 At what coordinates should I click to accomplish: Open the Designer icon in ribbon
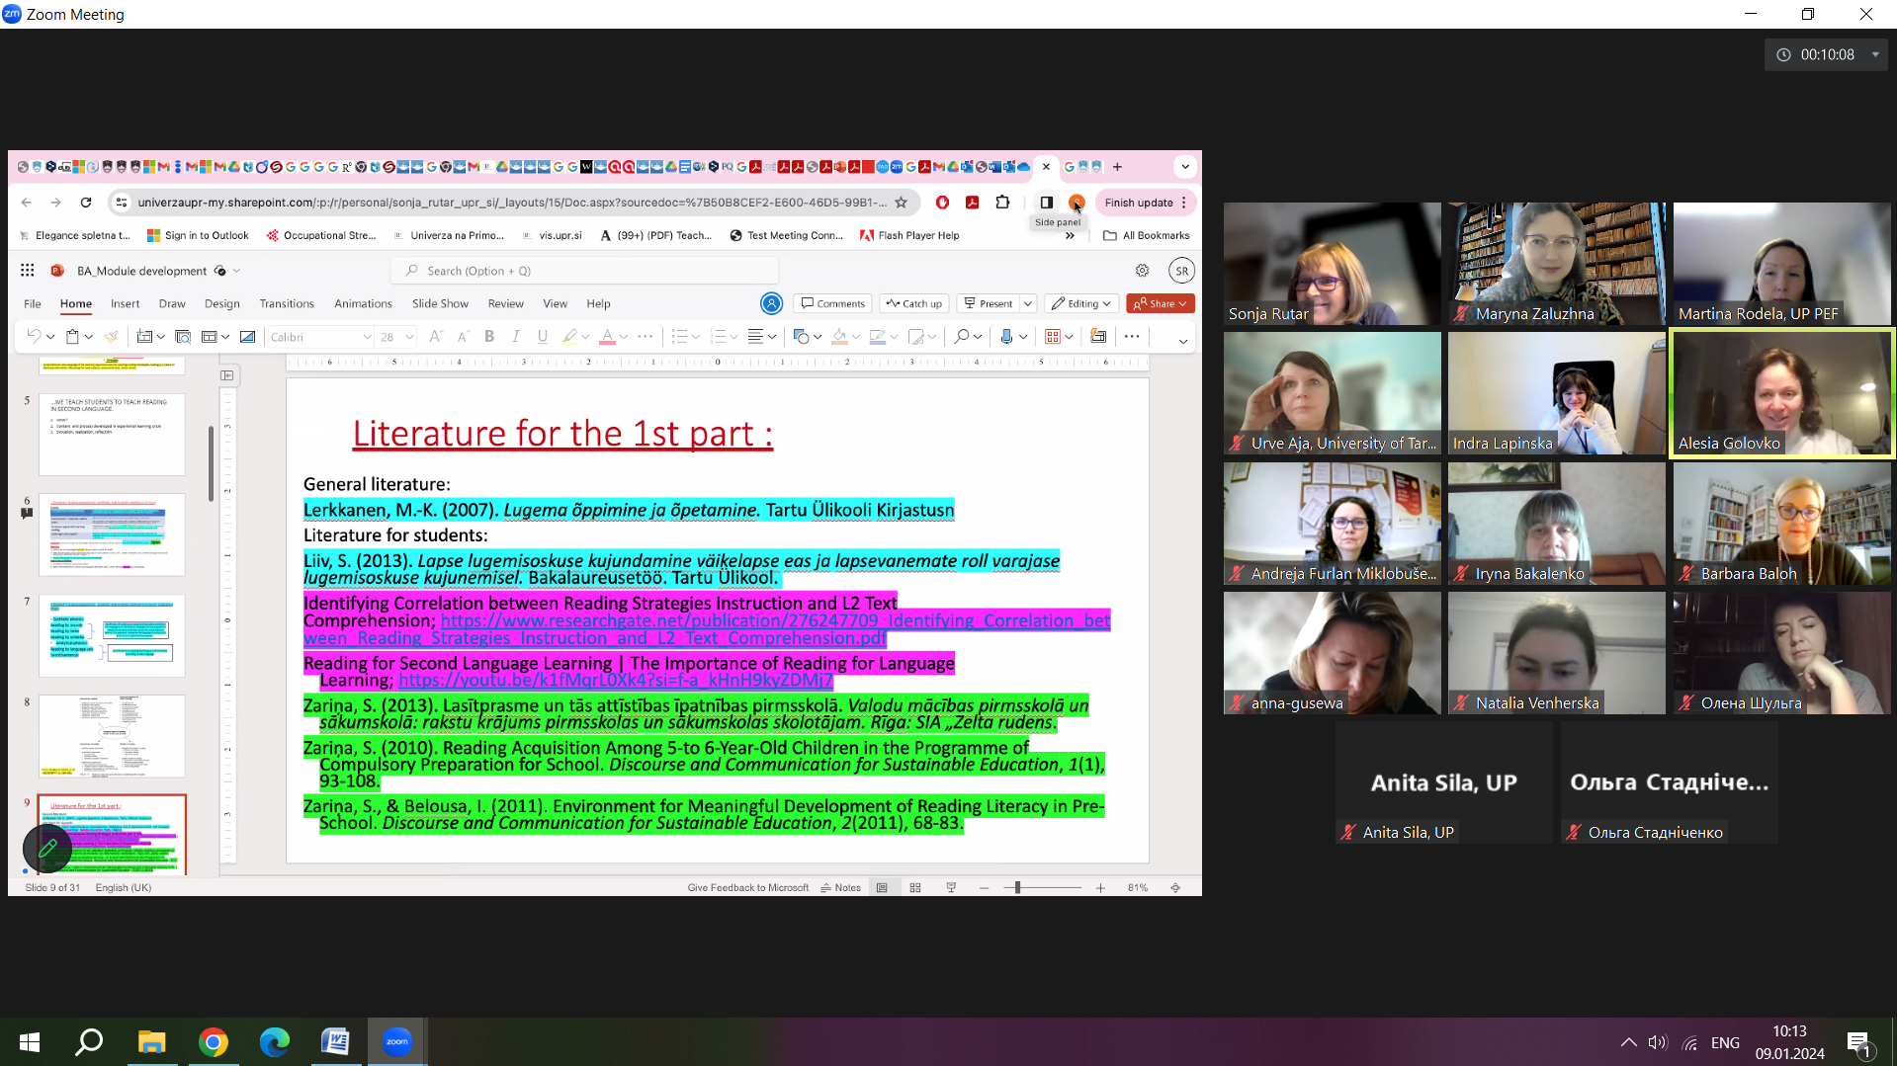click(x=1098, y=337)
